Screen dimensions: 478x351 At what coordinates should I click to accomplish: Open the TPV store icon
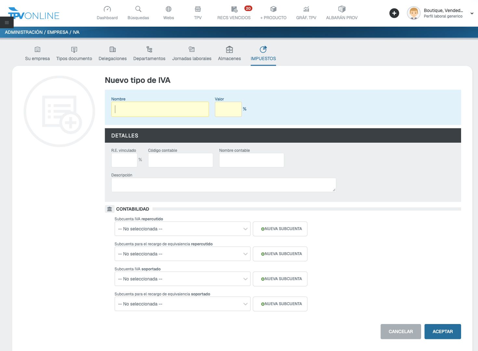tap(198, 9)
